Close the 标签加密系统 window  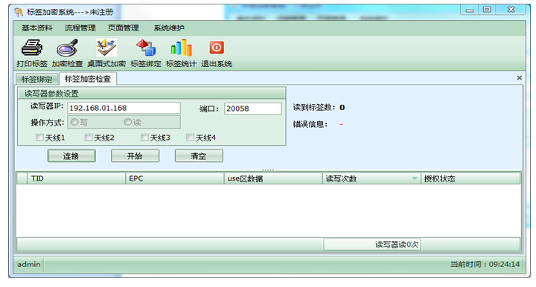511,10
